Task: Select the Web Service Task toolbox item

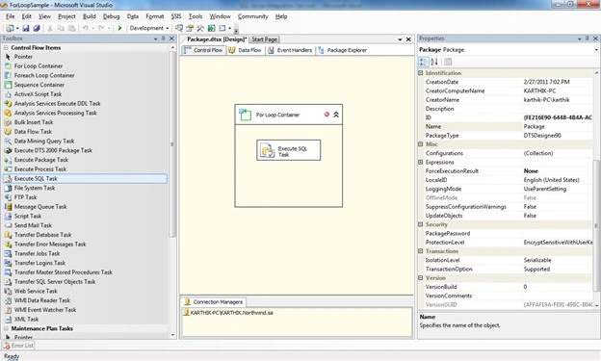Action: [x=36, y=292]
